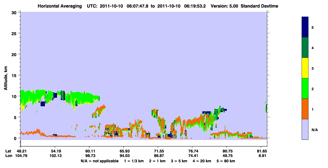Image resolution: width=328 pixels, height=168 pixels.
Task: Click the color bar label 1
Action: (313, 109)
